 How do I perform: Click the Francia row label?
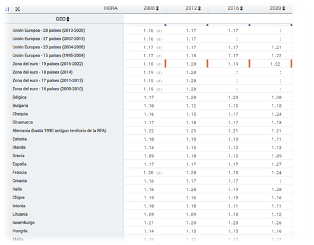tap(20, 172)
